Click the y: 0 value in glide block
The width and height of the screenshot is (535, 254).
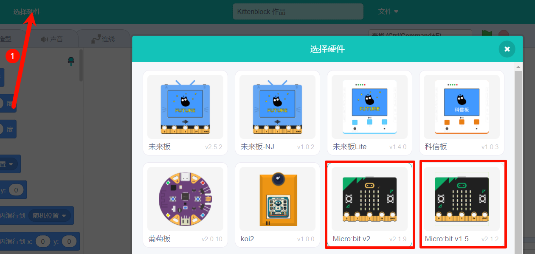[x=69, y=242]
